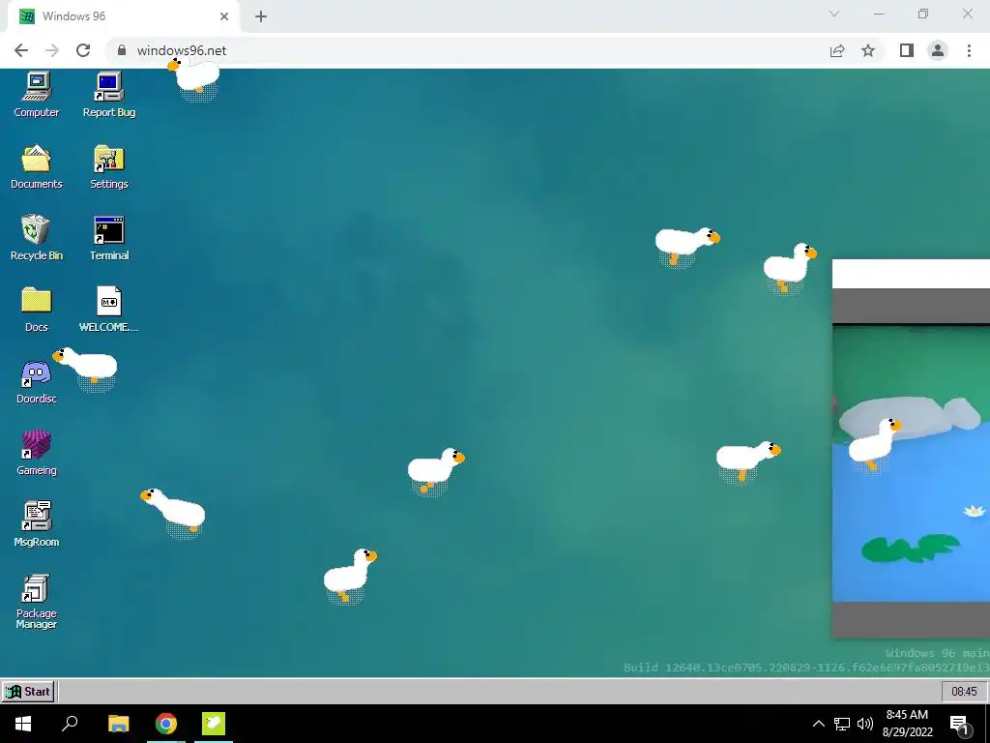Open the Computer desktop icon
990x743 pixels.
coord(37,95)
